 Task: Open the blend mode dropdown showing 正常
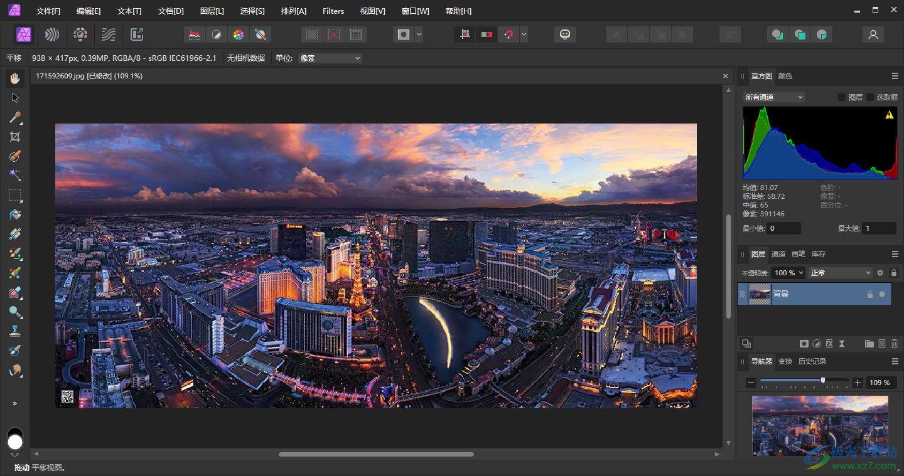[840, 273]
